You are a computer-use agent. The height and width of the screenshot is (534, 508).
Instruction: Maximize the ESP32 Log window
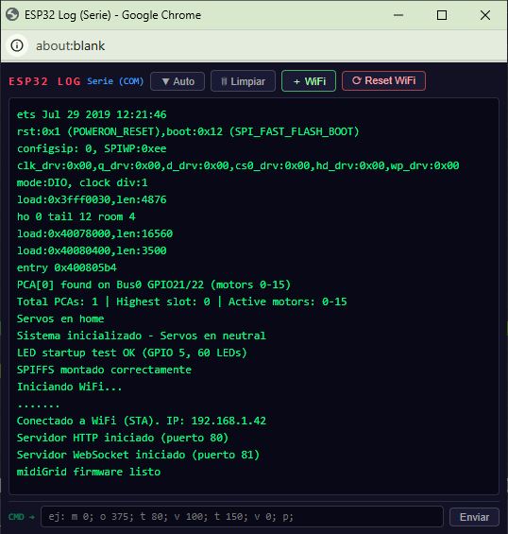[x=442, y=15]
